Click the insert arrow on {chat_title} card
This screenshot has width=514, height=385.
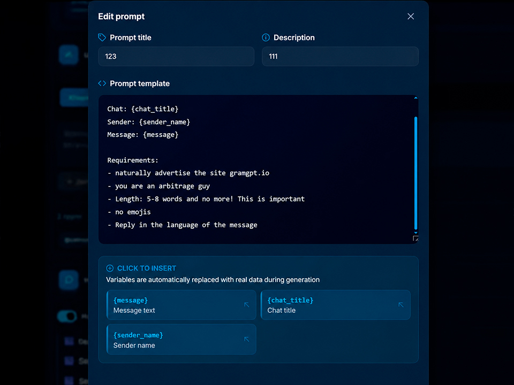tap(400, 305)
